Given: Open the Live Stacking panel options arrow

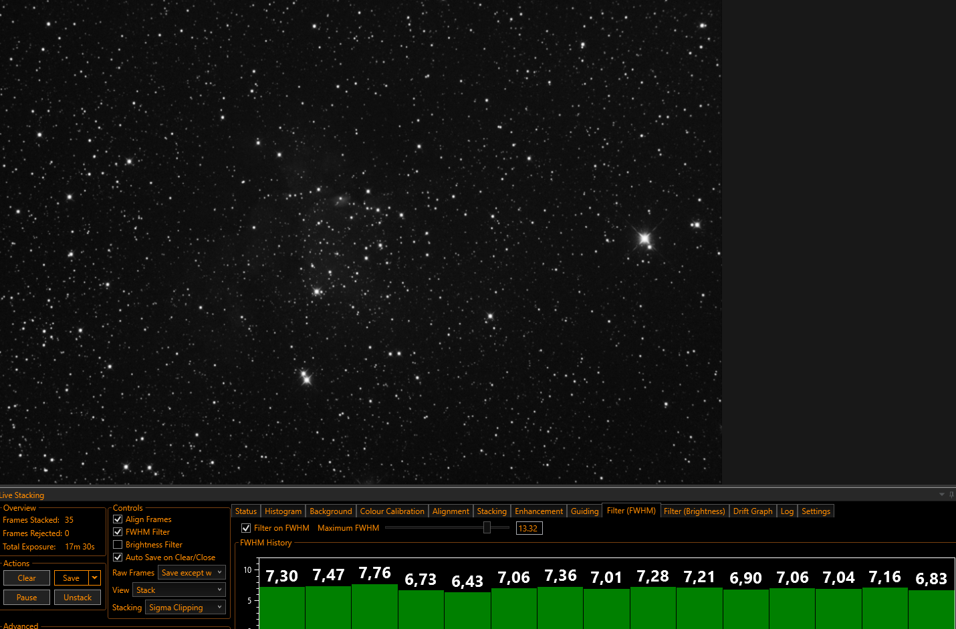Looking at the screenshot, I should coord(942,495).
